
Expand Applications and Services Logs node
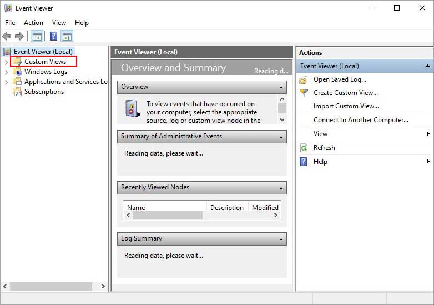point(6,82)
